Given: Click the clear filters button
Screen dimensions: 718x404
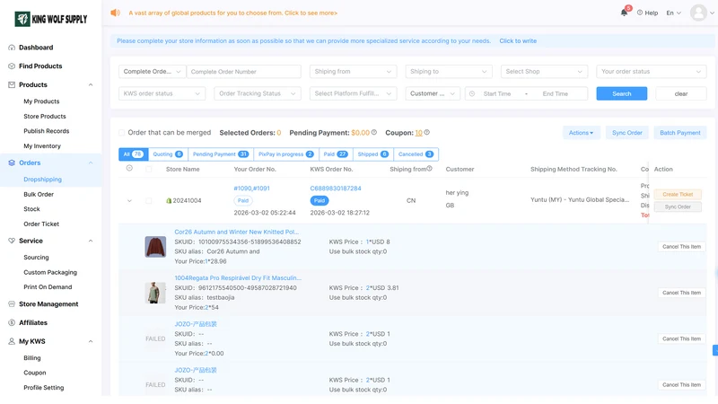Looking at the screenshot, I should 681,93.
